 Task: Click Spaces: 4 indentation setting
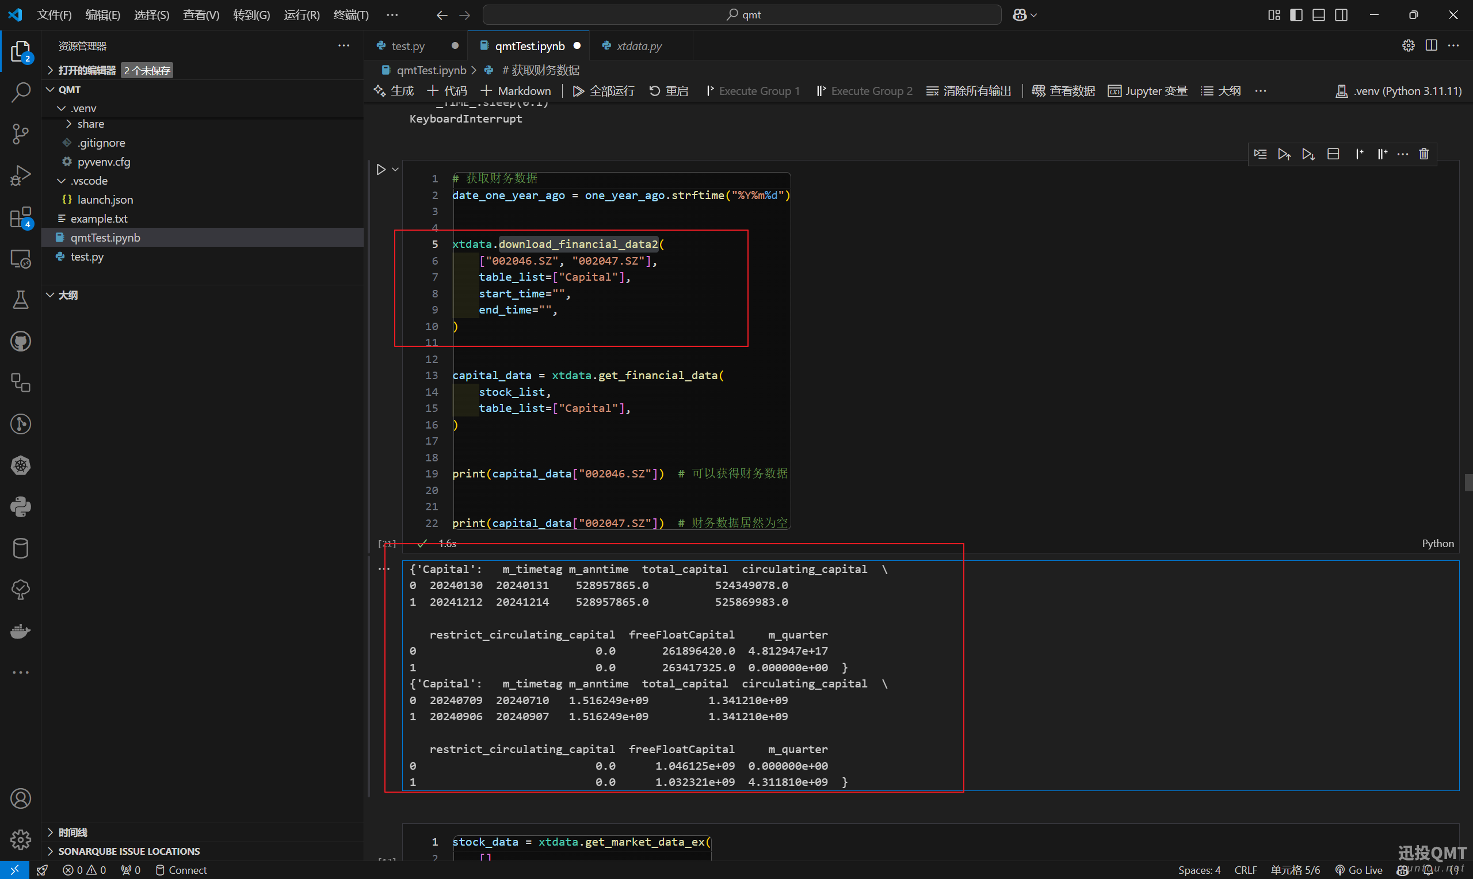1199,870
